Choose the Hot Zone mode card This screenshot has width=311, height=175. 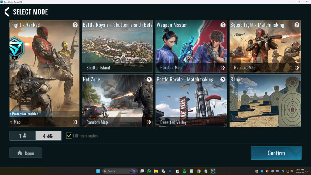(x=118, y=101)
